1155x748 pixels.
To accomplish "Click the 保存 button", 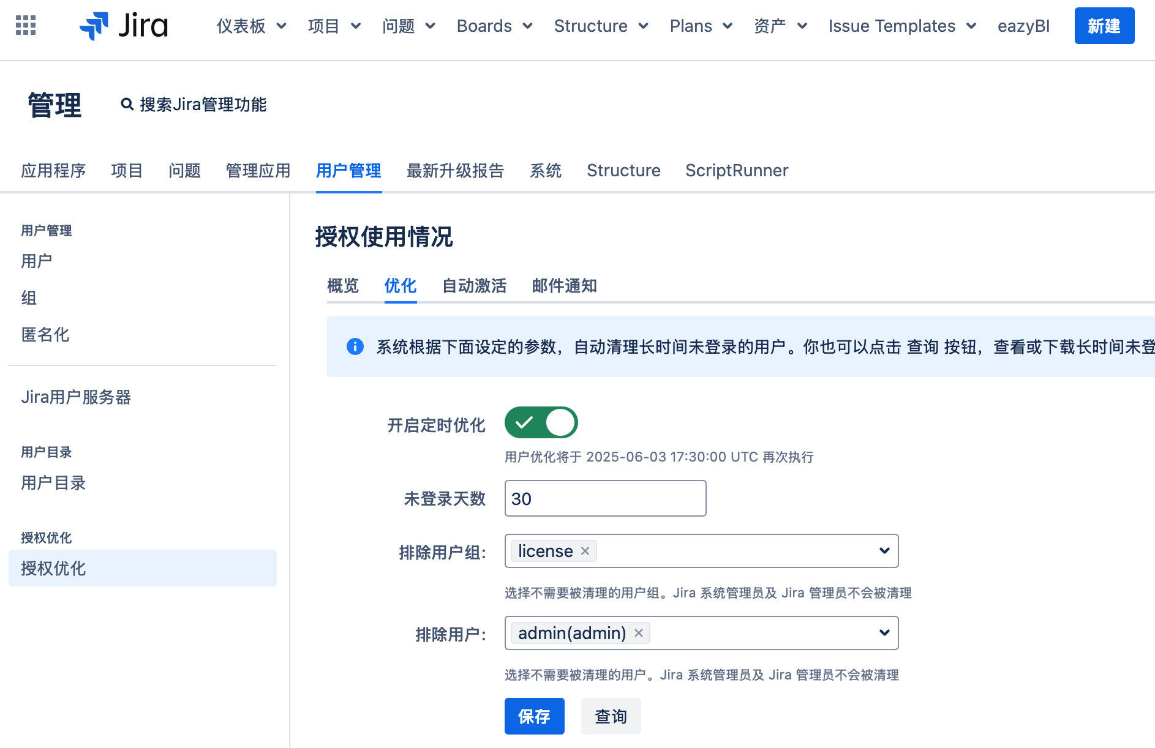I will click(x=534, y=716).
